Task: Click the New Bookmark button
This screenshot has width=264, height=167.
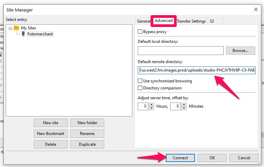Action: (51, 134)
